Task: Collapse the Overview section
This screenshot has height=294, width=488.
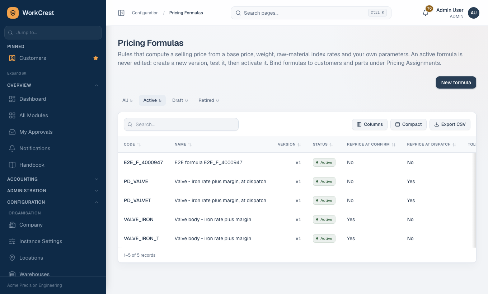Action: pos(53,85)
